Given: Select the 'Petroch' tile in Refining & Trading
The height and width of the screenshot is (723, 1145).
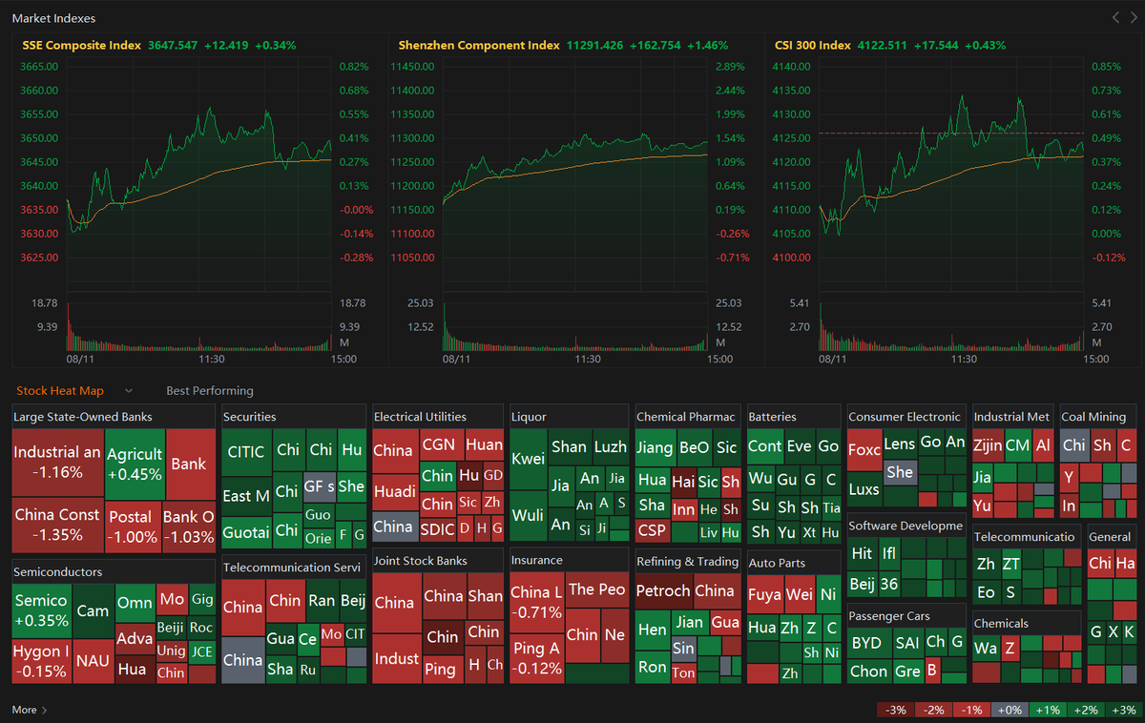Looking at the screenshot, I should [663, 590].
